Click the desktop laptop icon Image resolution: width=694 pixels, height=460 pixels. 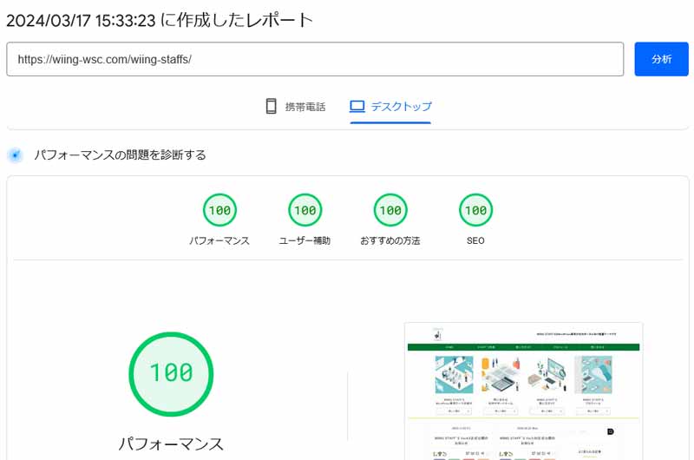(357, 106)
